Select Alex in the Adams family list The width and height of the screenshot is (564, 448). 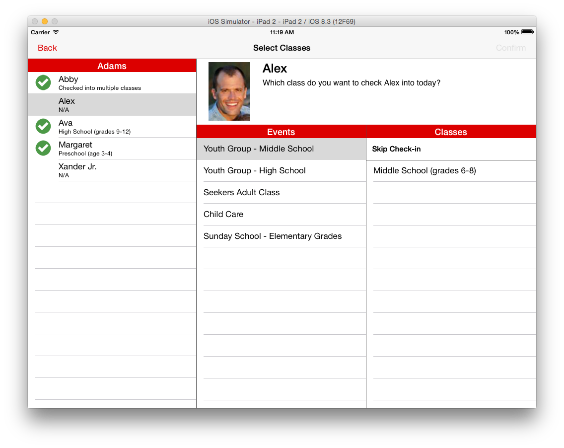click(112, 104)
